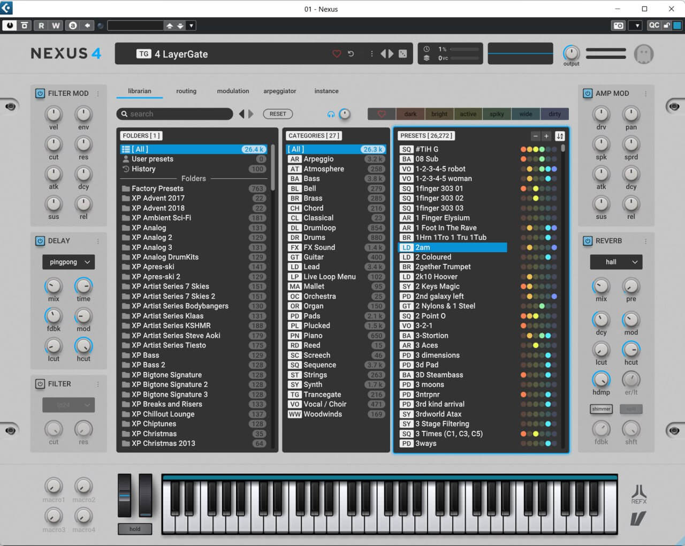
Task: Click the R read automation button
Action: tap(41, 25)
